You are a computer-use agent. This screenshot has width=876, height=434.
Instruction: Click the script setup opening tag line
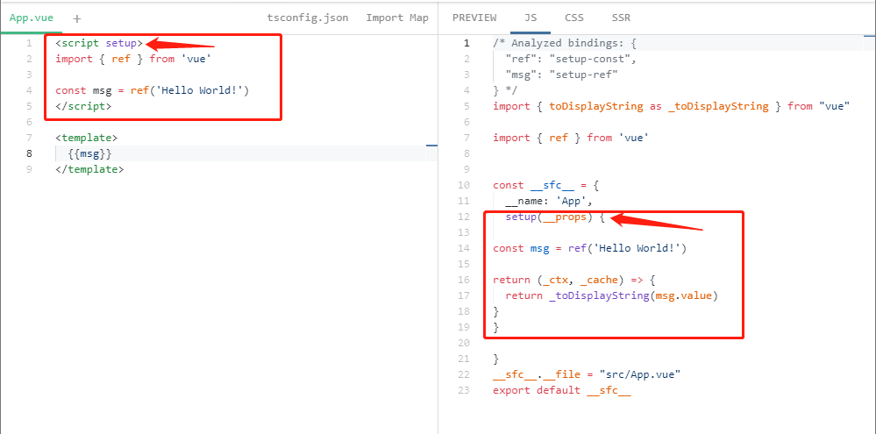[x=99, y=43]
